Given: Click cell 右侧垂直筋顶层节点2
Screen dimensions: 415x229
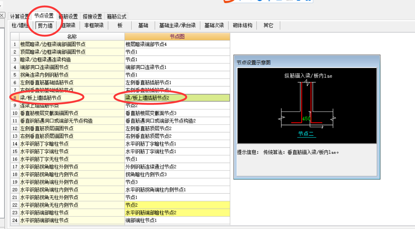Looking at the screenshot, I should [177, 136].
